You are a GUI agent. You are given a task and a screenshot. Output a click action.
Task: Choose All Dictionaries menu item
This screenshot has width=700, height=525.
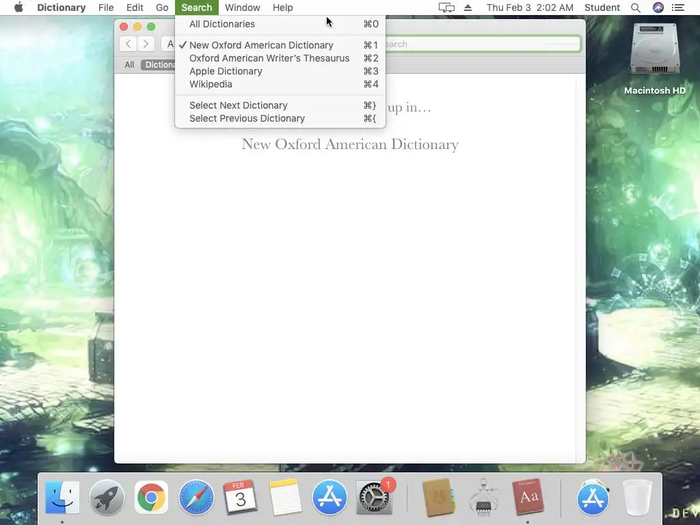(x=280, y=24)
